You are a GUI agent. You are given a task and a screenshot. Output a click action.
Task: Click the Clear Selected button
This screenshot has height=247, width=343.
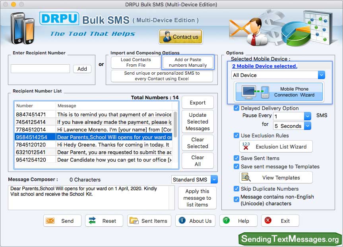pyautogui.click(x=198, y=143)
